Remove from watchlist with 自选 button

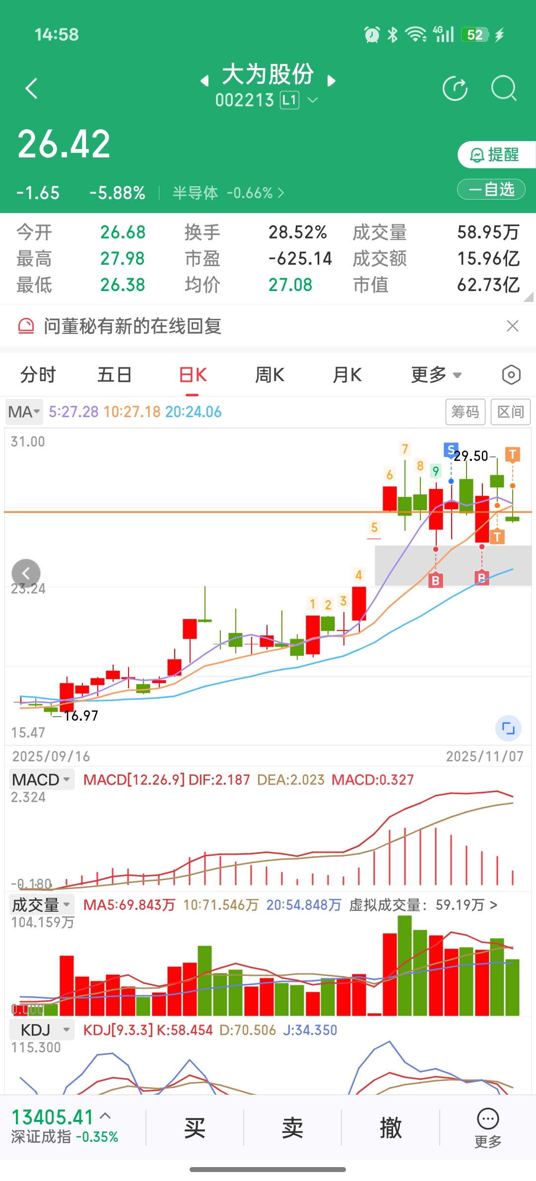[491, 189]
